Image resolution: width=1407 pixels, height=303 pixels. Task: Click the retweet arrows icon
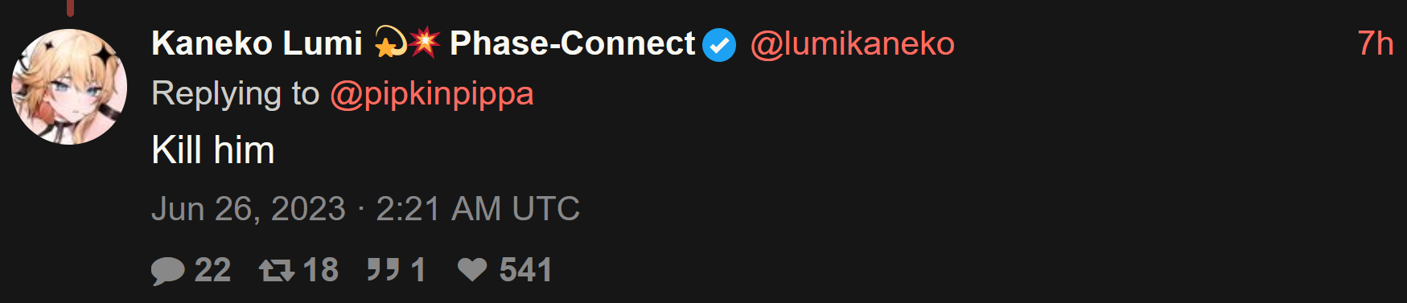click(277, 271)
